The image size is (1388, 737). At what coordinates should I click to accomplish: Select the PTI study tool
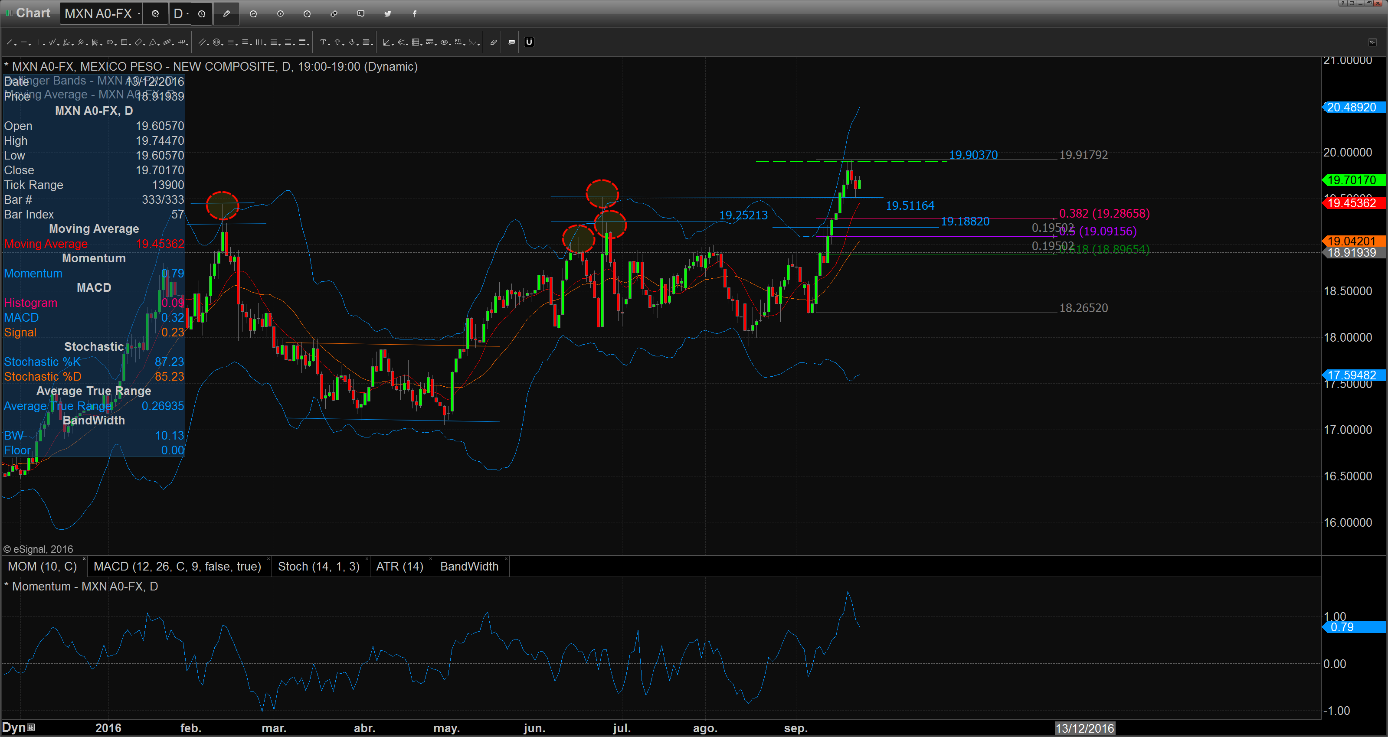click(458, 42)
